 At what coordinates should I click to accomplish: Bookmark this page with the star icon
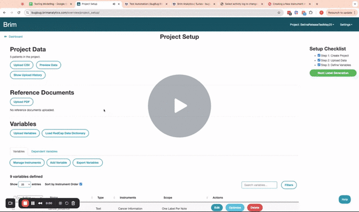pos(279,12)
